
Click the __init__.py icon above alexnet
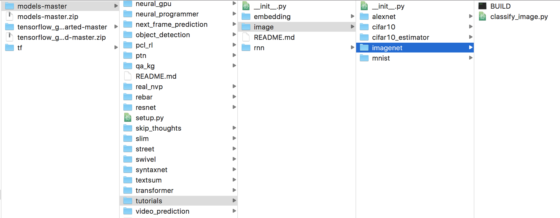[x=364, y=6]
